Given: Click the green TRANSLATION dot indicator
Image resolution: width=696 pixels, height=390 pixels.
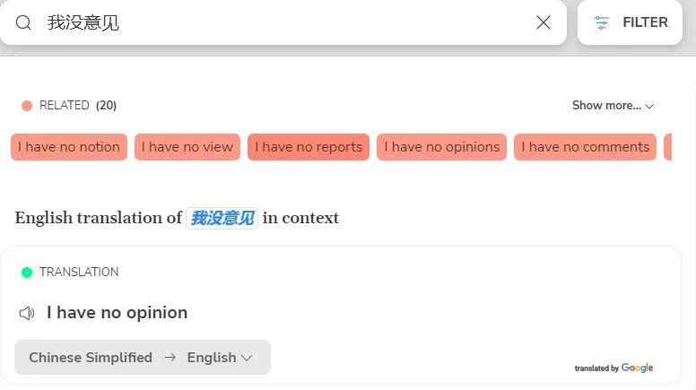Looking at the screenshot, I should point(27,273).
